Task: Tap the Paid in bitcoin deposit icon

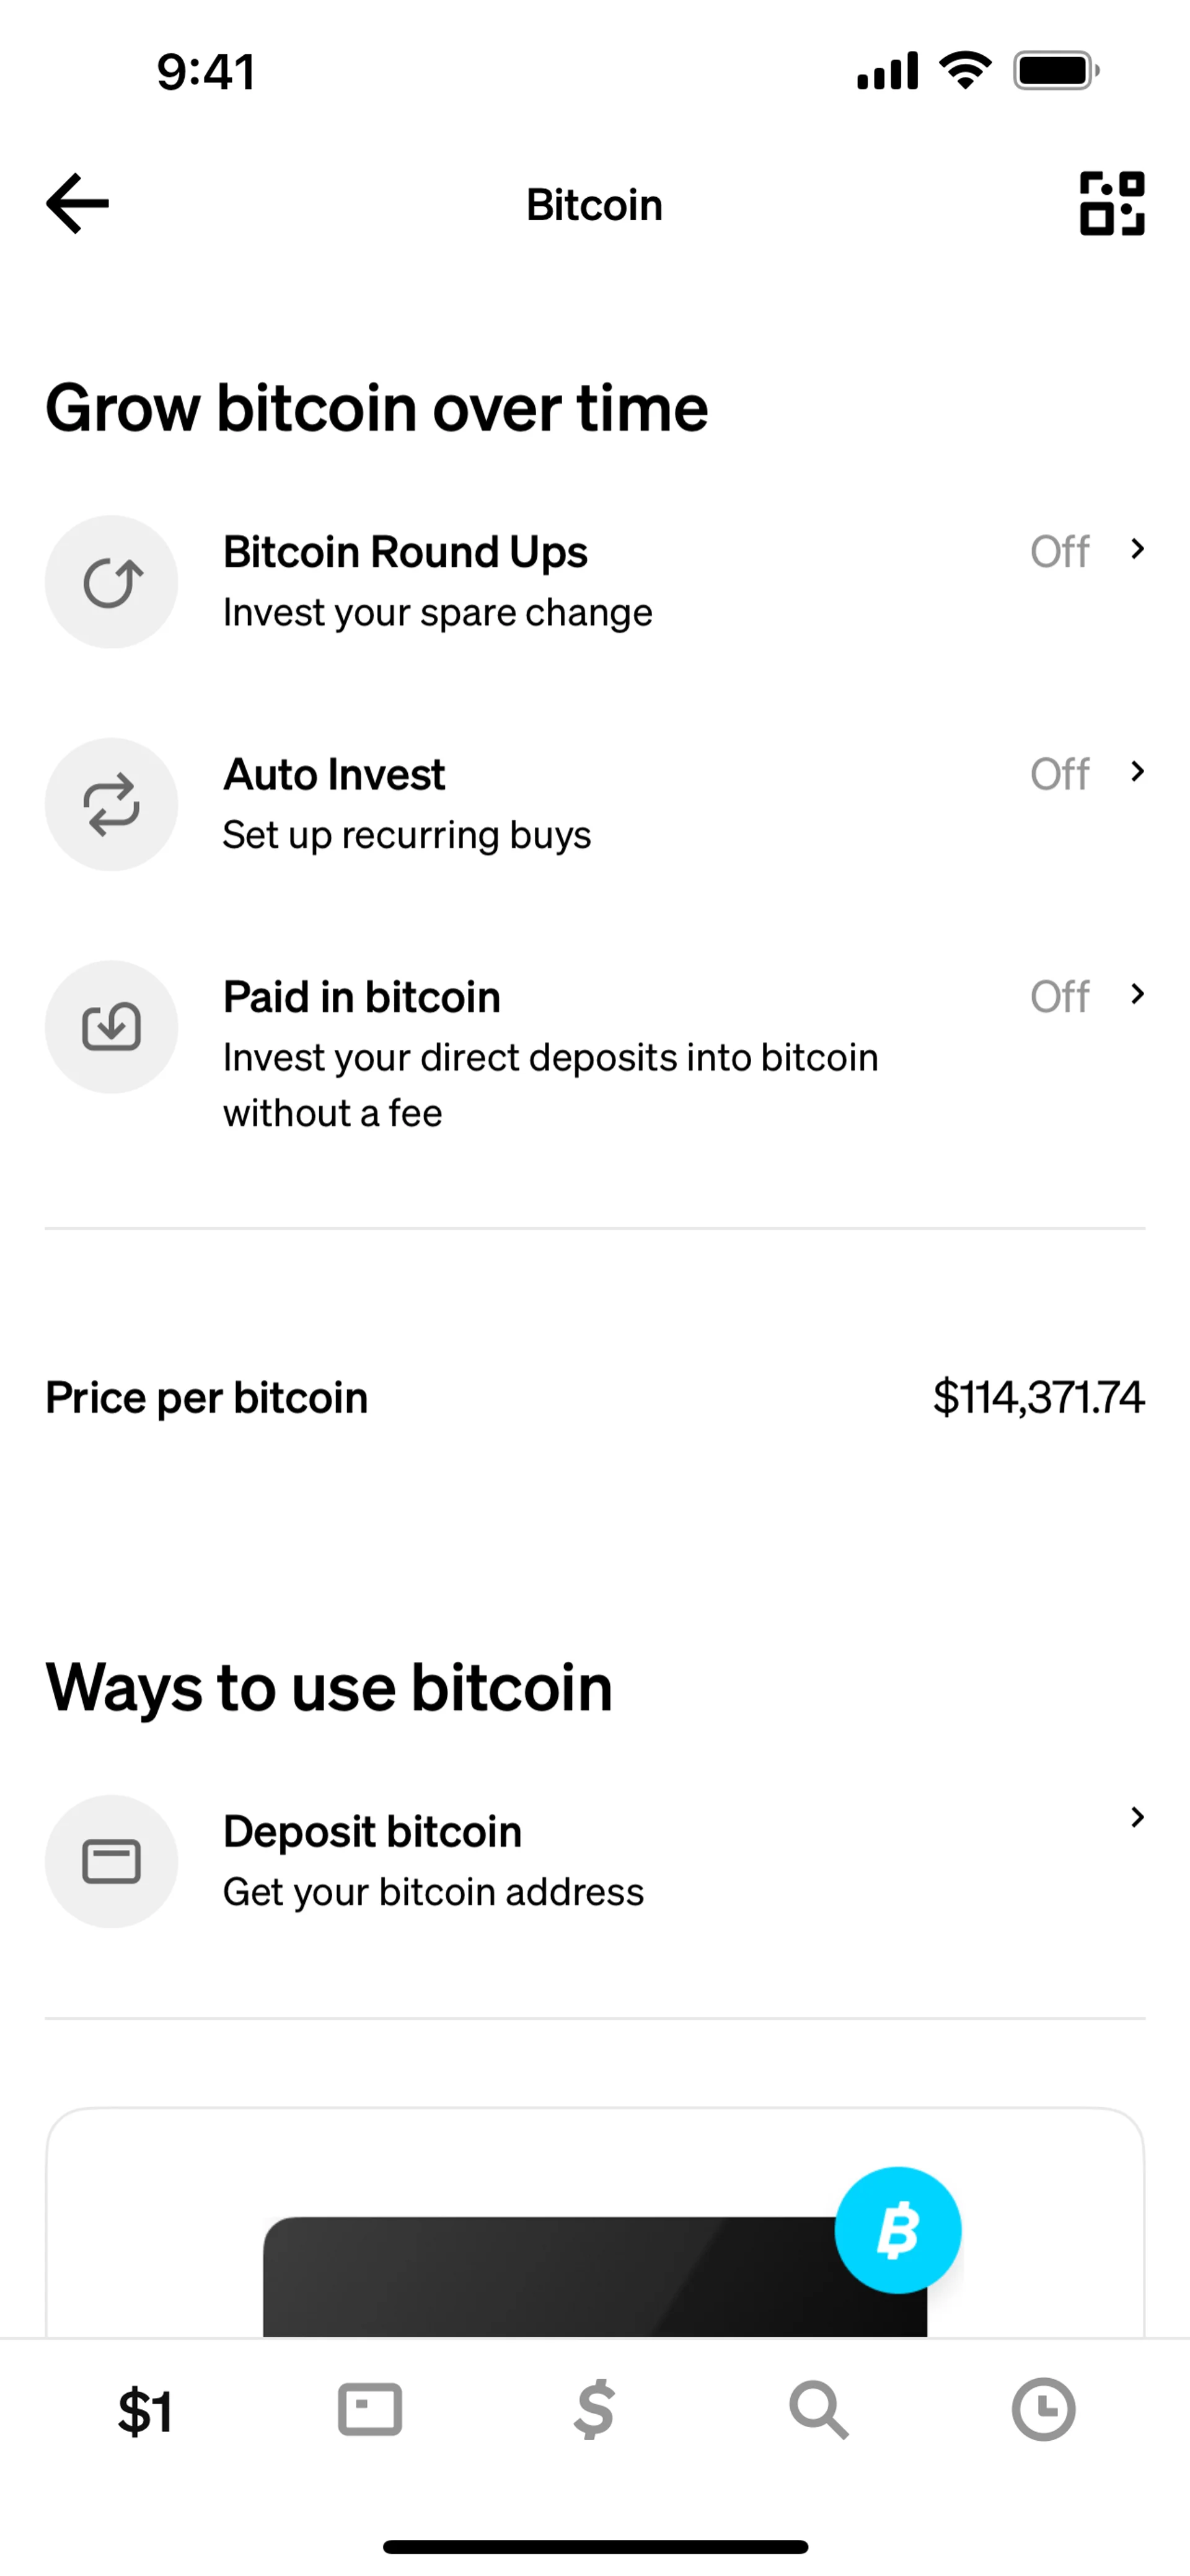Action: [x=112, y=1027]
